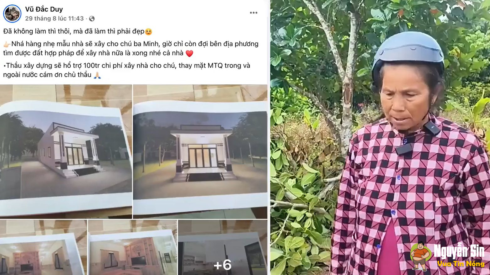Open Vũ Đắc Duy's profile avatar
Screen dimensions: 490x275
12,14
